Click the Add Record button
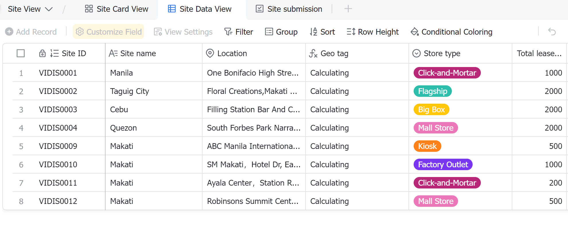 tap(31, 32)
